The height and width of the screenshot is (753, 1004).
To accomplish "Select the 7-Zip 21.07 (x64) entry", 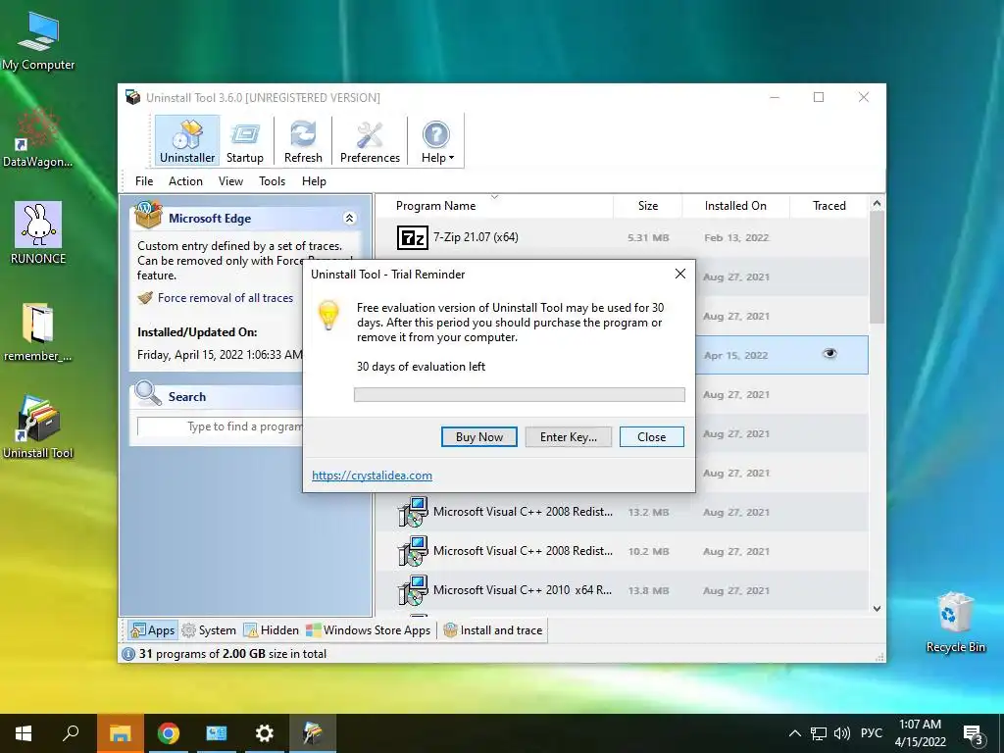I will [x=622, y=237].
